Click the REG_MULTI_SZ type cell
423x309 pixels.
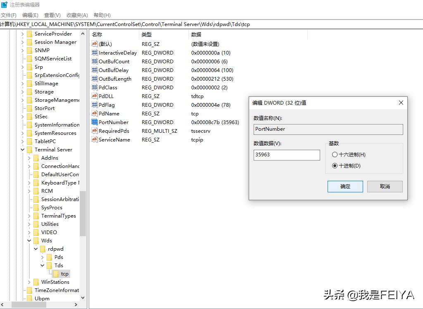pyautogui.click(x=159, y=131)
